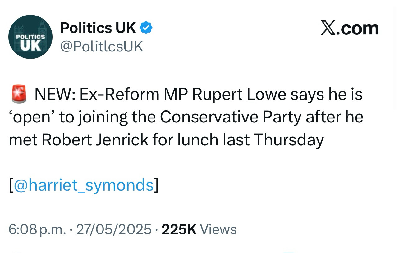The height and width of the screenshot is (253, 399).
Task: Click the blue verified checkmark badge
Action: (x=146, y=28)
